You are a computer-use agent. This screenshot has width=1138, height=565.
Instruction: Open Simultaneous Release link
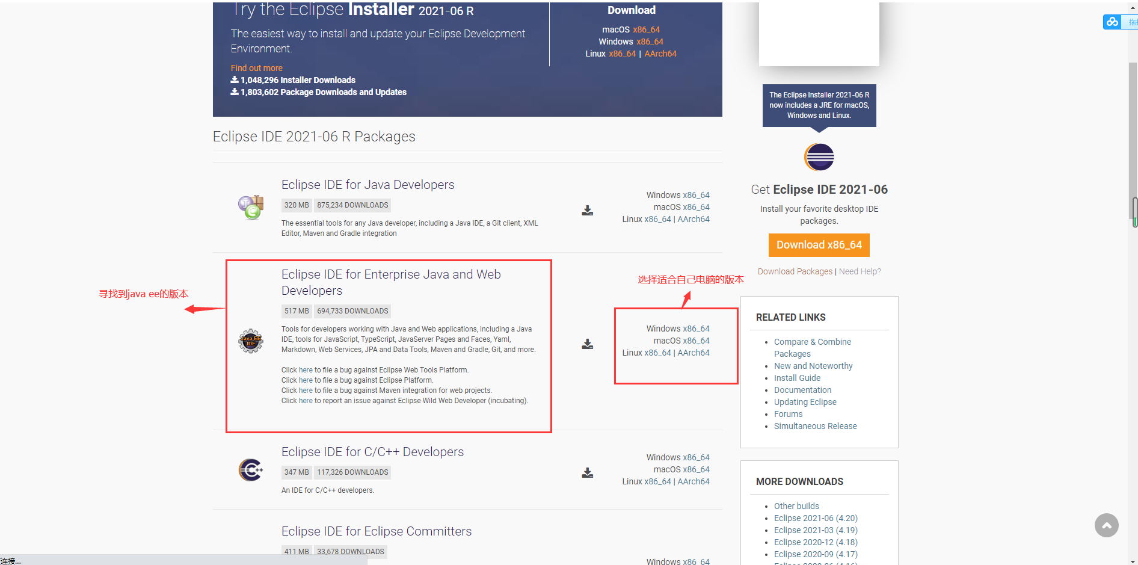pyautogui.click(x=815, y=426)
